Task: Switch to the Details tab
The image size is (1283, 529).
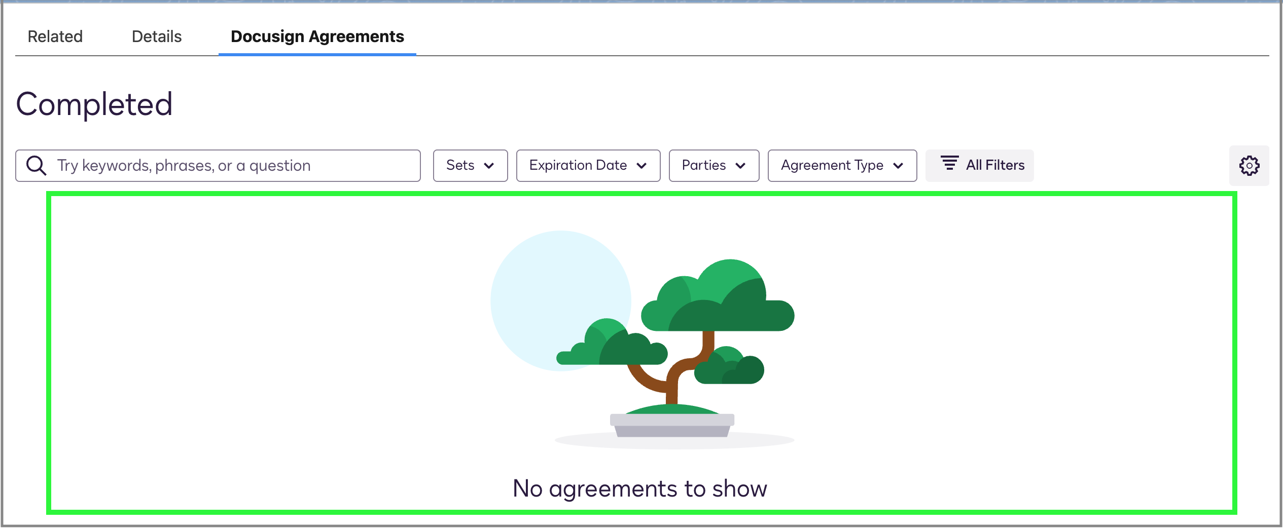Action: click(x=156, y=36)
